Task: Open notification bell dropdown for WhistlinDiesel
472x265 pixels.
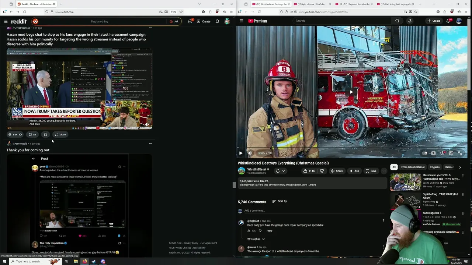Action: (280, 171)
